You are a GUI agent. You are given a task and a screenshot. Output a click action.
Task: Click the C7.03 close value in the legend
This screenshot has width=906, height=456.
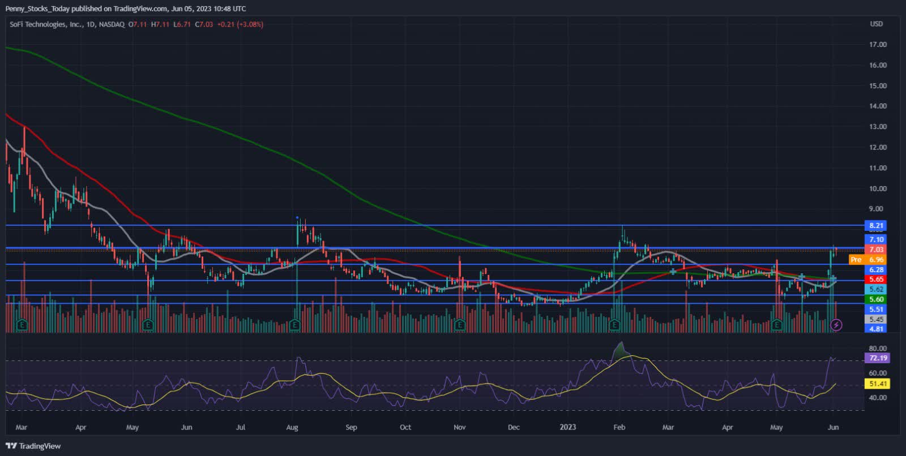tap(204, 24)
